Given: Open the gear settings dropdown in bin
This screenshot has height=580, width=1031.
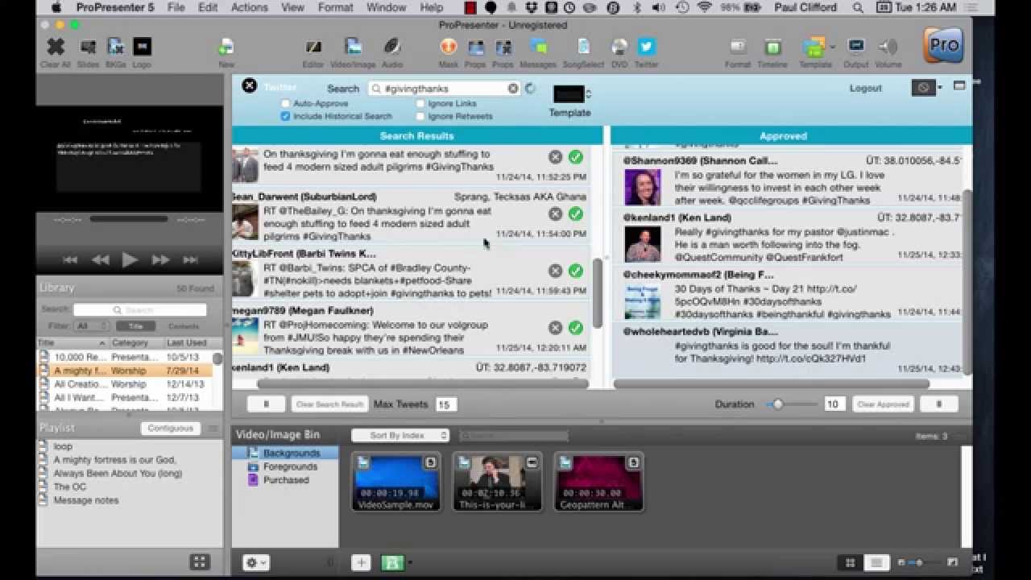Looking at the screenshot, I should tap(256, 563).
